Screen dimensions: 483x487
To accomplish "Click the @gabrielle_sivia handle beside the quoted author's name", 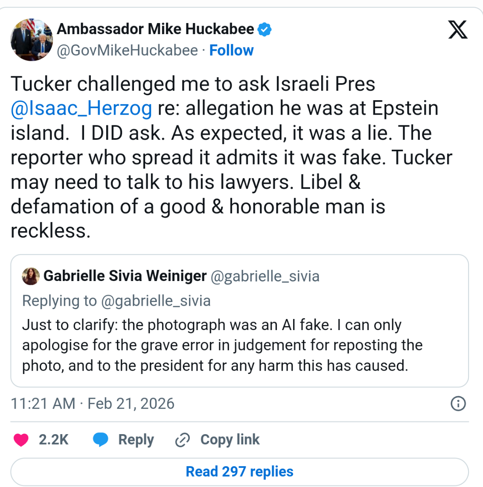I will pos(265,276).
